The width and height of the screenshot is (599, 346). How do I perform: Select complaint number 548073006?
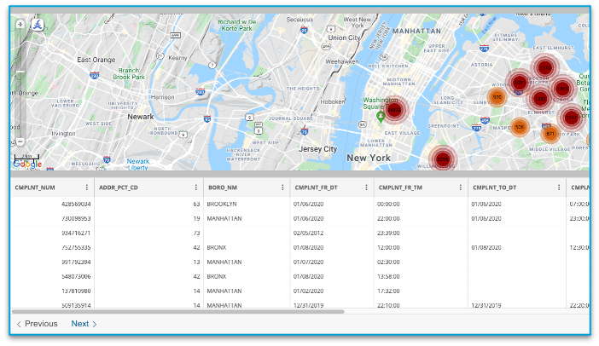(76, 277)
